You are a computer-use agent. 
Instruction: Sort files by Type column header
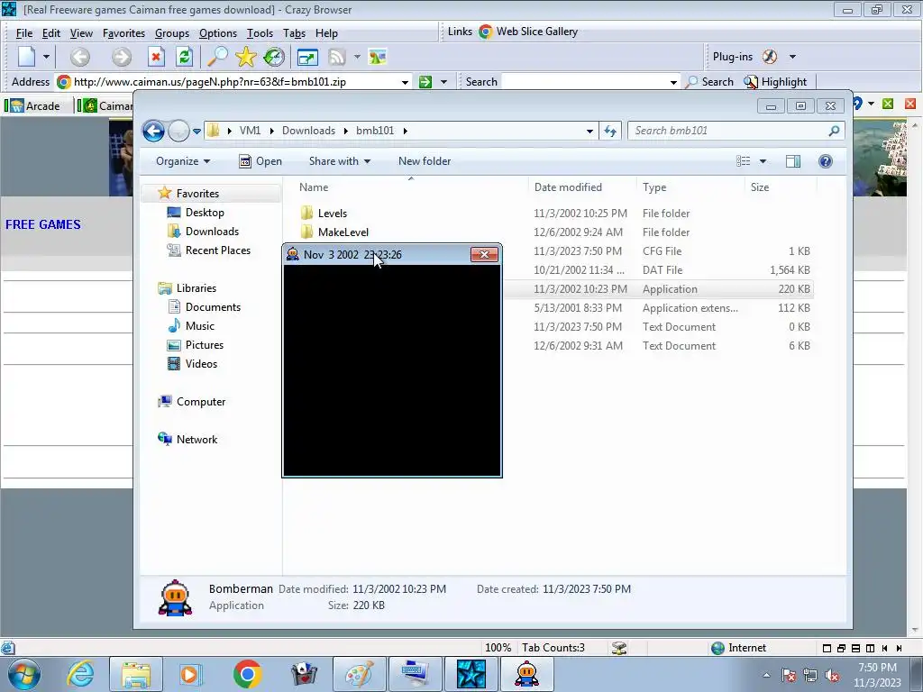654,187
